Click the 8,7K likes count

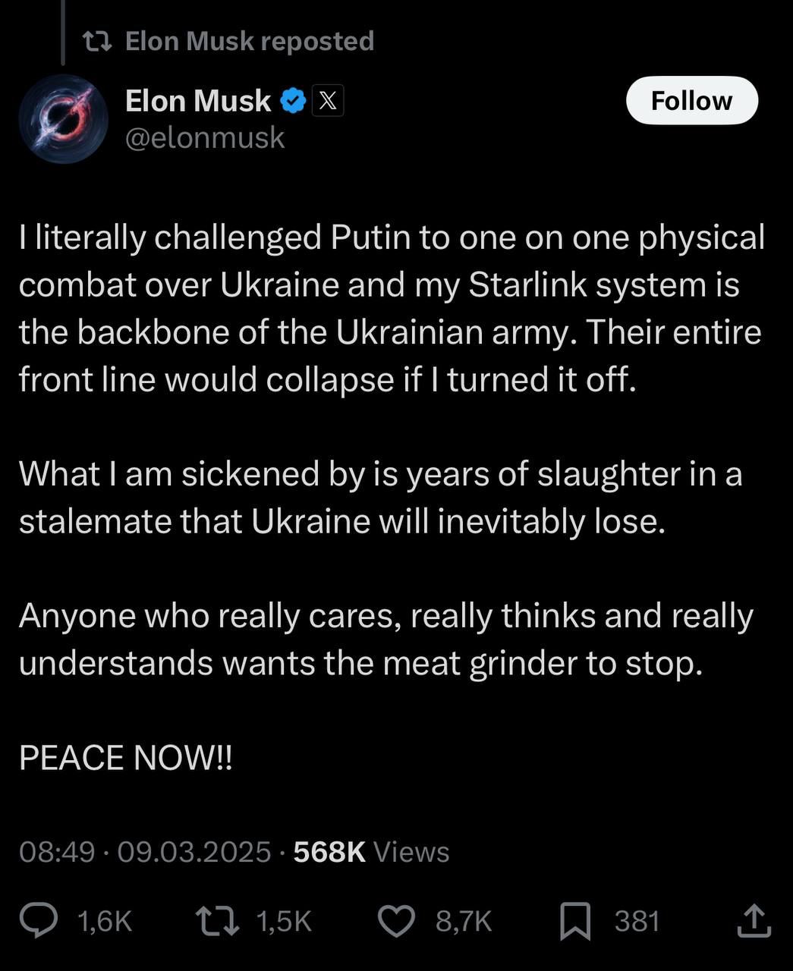point(464,922)
